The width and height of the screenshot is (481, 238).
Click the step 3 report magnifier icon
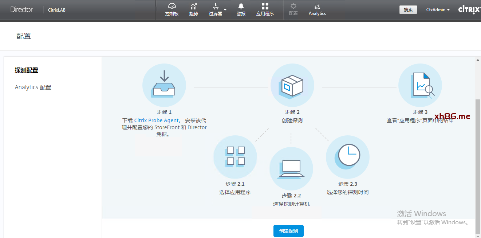pos(420,85)
